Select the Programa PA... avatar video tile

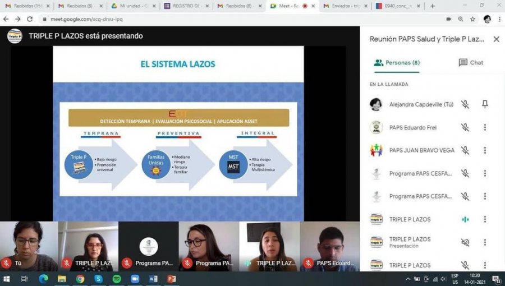click(149, 246)
